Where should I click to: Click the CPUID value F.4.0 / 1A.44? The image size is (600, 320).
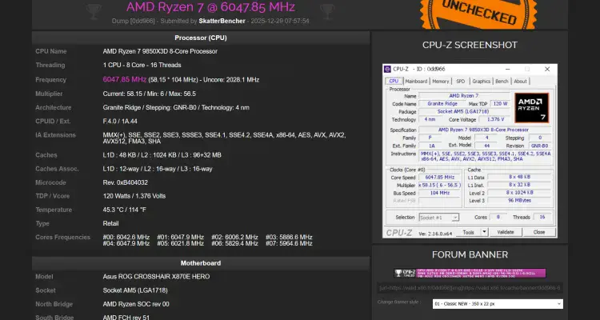pos(120,122)
